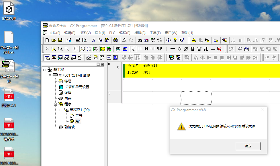Click the Print printer icon
Viewport: 280px width, 166px height.
[x=78, y=40]
